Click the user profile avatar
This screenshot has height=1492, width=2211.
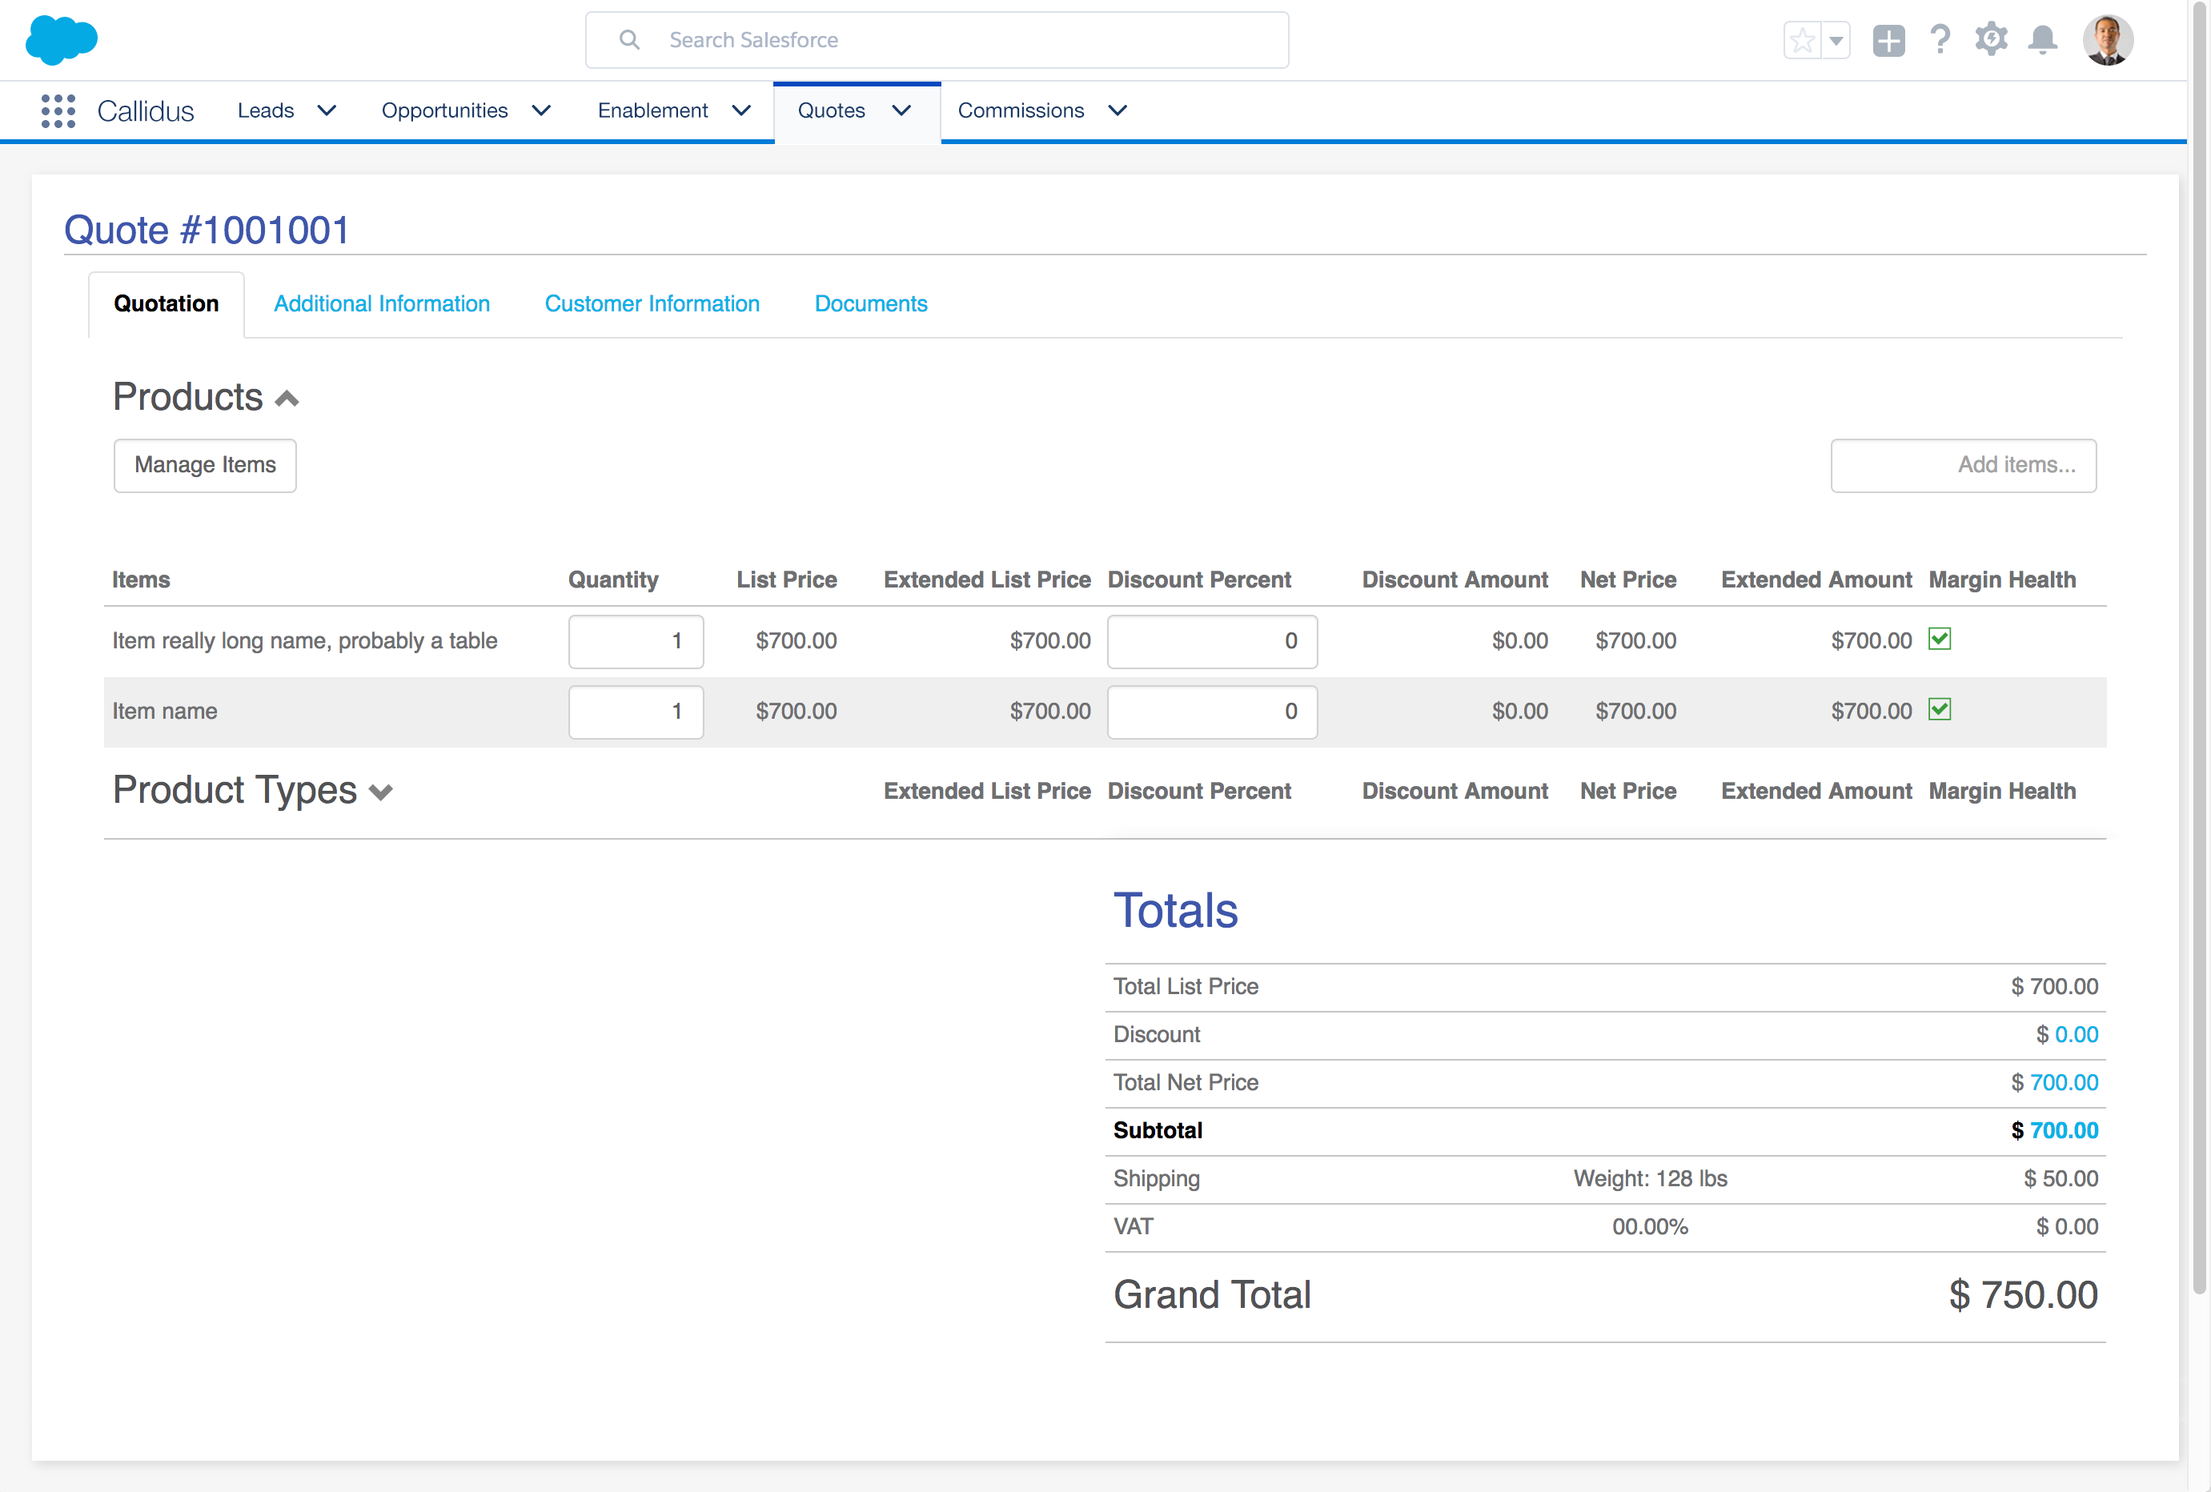click(2107, 40)
